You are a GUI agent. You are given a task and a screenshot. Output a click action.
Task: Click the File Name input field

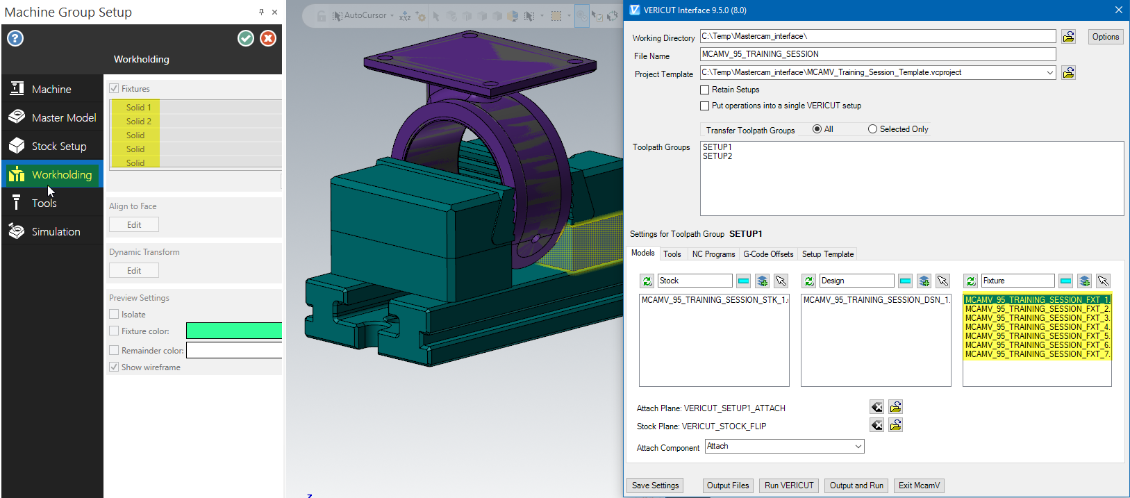pyautogui.click(x=878, y=54)
